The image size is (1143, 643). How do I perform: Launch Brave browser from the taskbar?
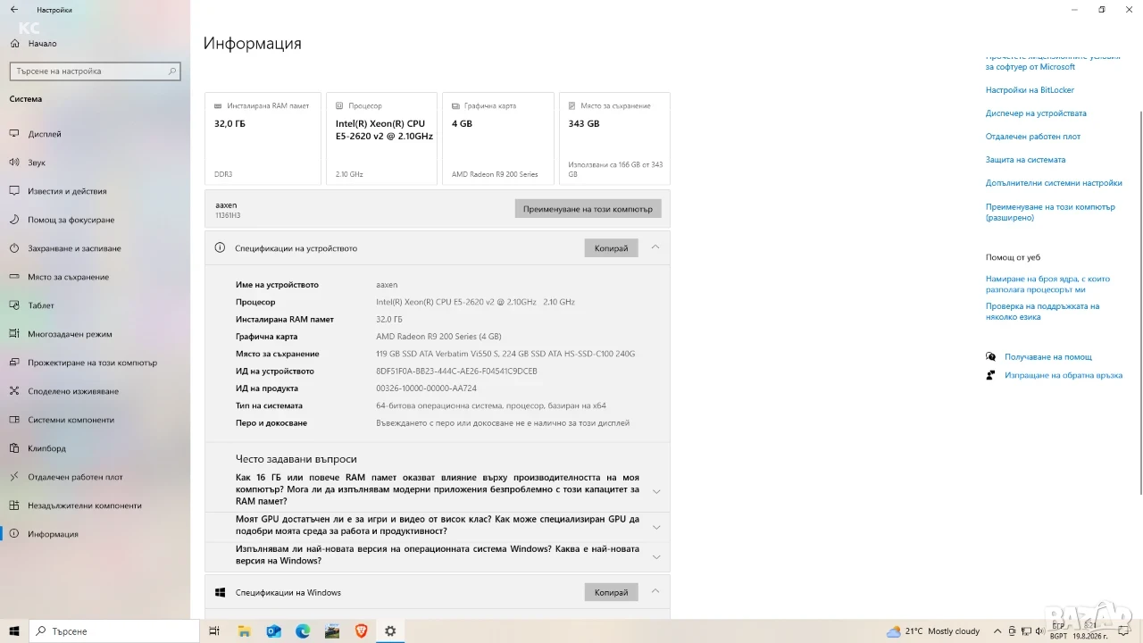[x=361, y=631]
